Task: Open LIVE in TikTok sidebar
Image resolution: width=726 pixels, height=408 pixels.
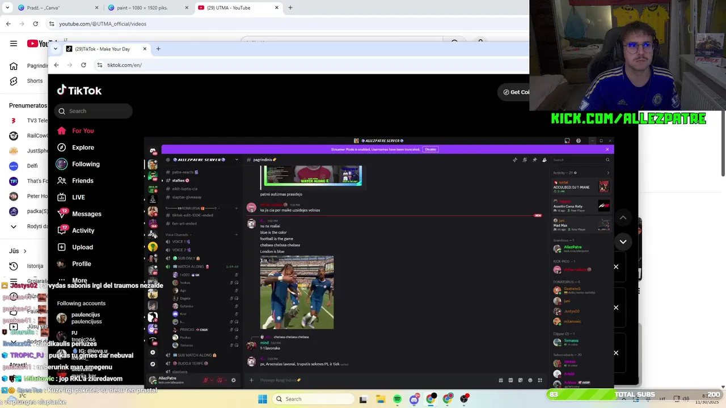Action: 71,197
